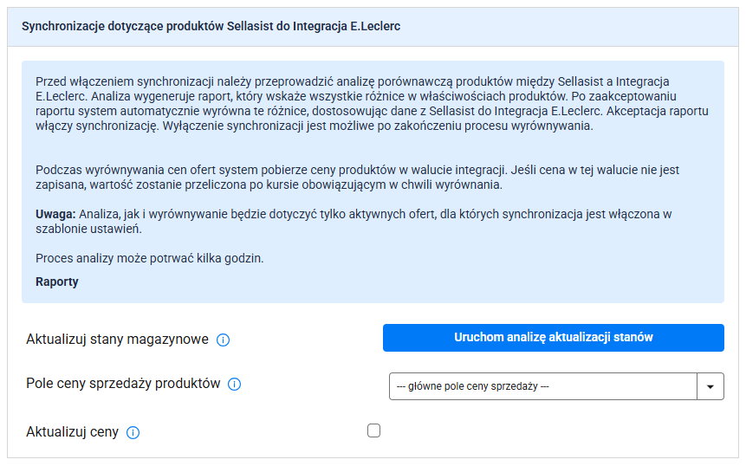746x466 pixels.
Task: Open the Raporty section link
Action: coord(57,282)
